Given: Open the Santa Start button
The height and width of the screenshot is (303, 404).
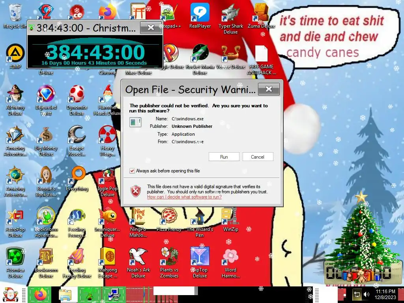Looking at the screenshot, I should point(10,295).
